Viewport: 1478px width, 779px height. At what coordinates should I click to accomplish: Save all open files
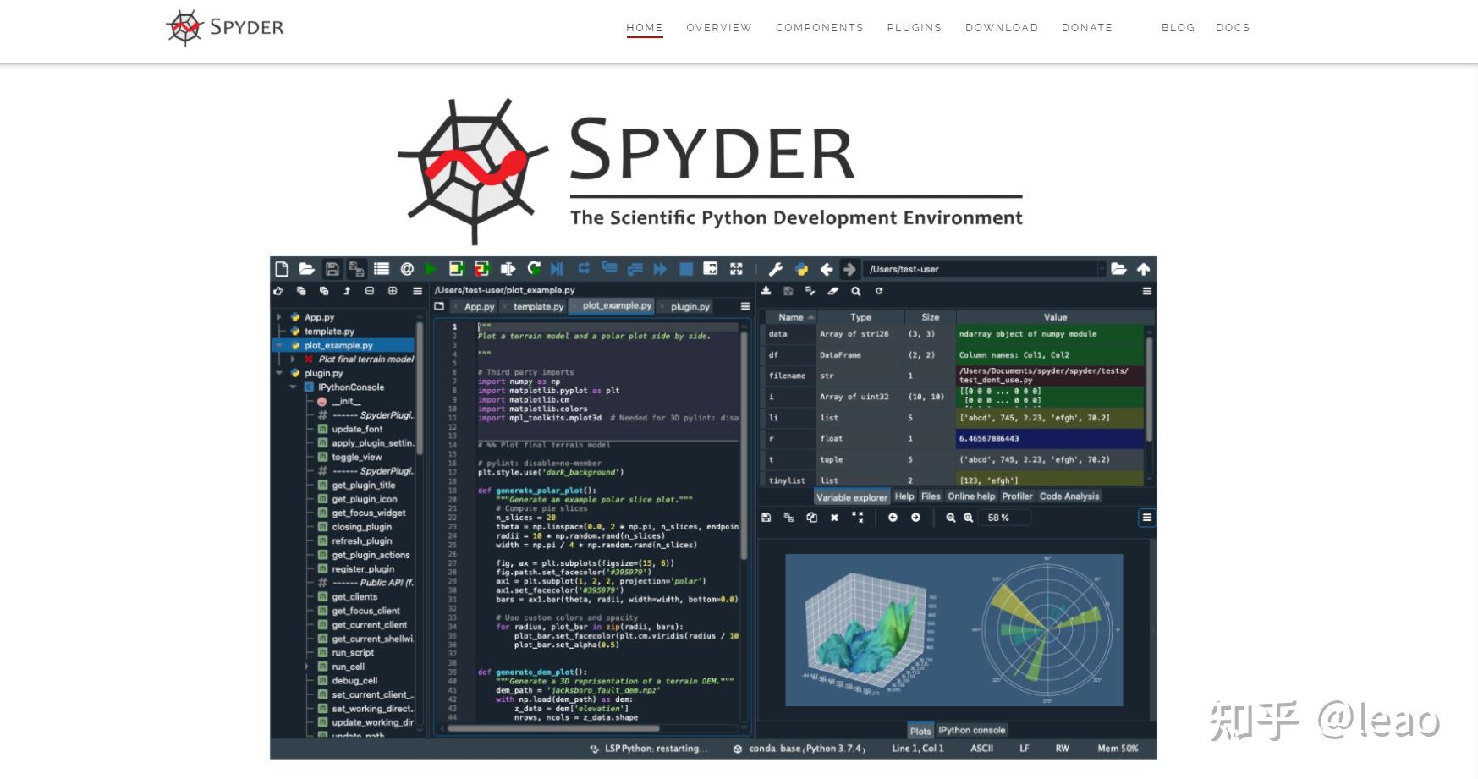coord(358,269)
